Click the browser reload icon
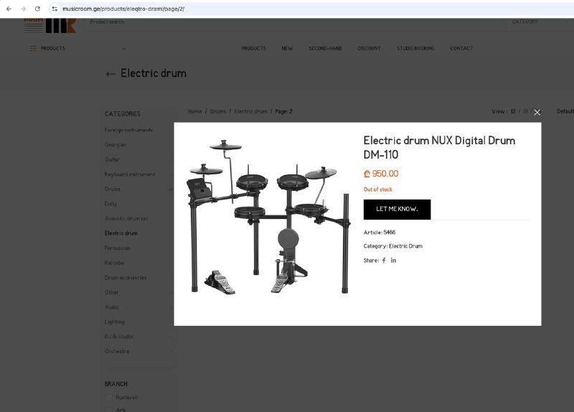Screen dimensions: 574x412 [x=37, y=9]
